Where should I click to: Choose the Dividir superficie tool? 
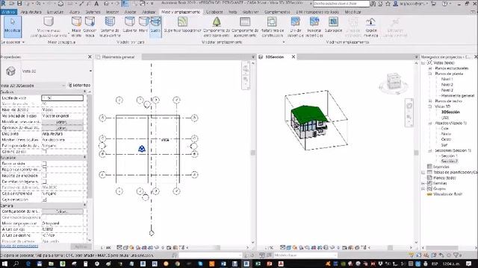(x=296, y=27)
